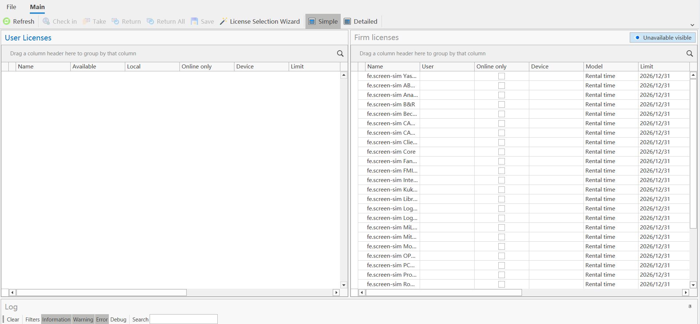Image resolution: width=700 pixels, height=324 pixels.
Task: Check Online only for fe.screen-sim Core row
Action: pos(502,152)
